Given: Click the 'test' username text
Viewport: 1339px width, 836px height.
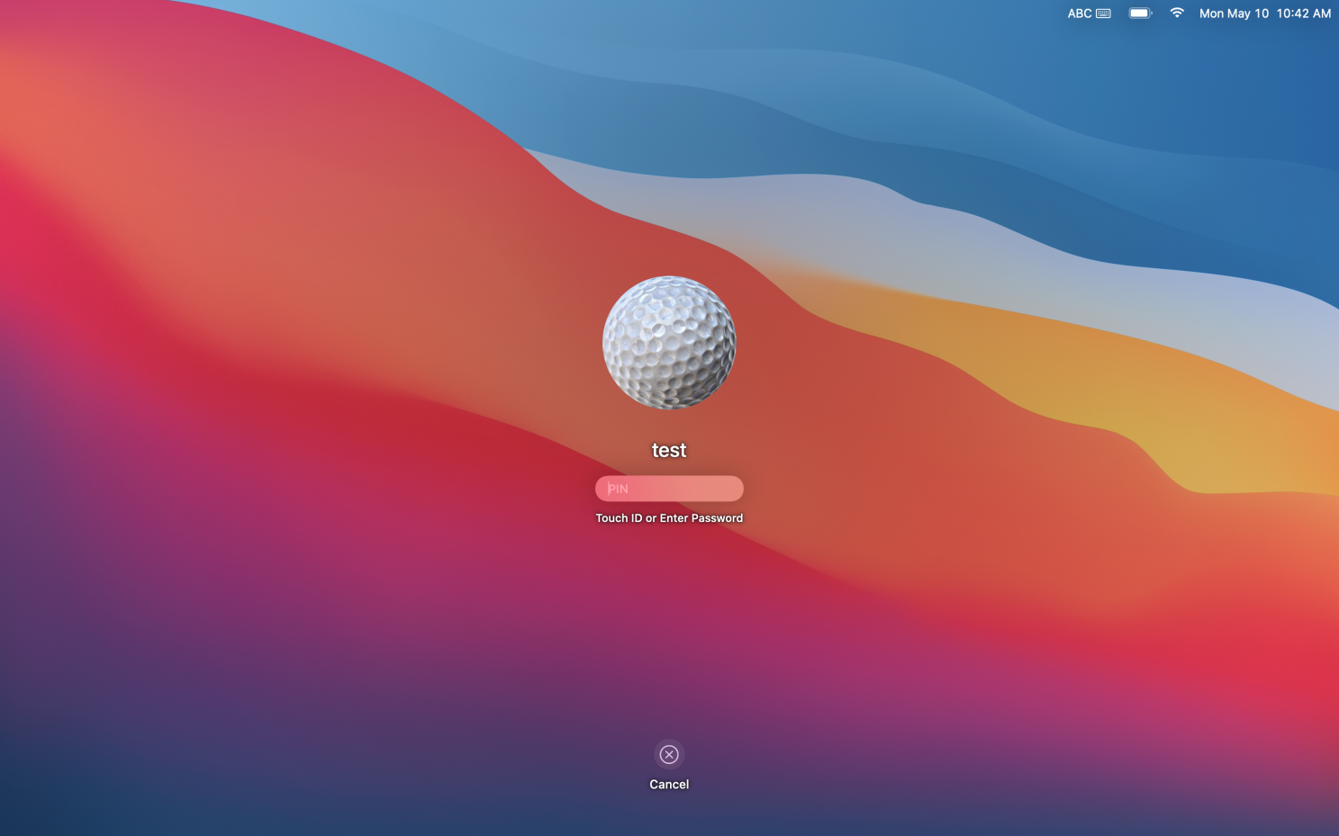Looking at the screenshot, I should (669, 450).
